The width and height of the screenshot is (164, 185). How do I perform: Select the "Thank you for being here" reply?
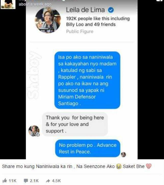click(75, 124)
